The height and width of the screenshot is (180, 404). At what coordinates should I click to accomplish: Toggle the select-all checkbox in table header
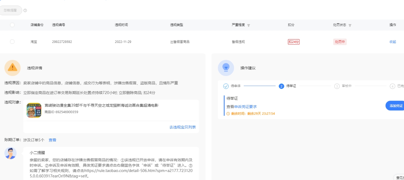(x=12, y=25)
